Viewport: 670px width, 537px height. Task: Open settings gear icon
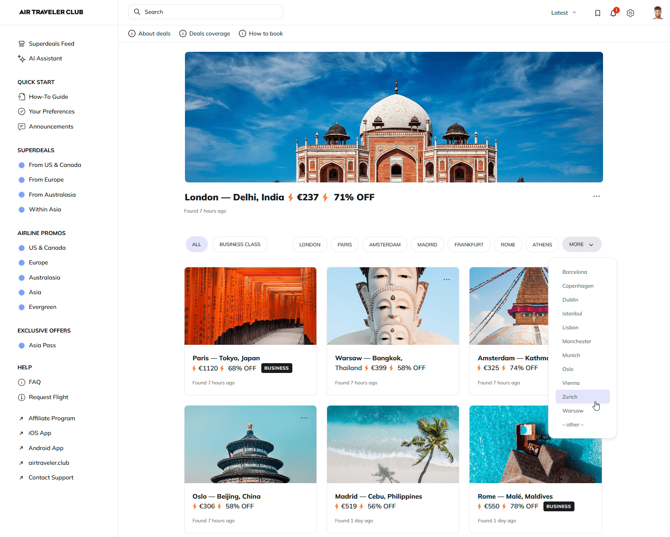click(630, 13)
